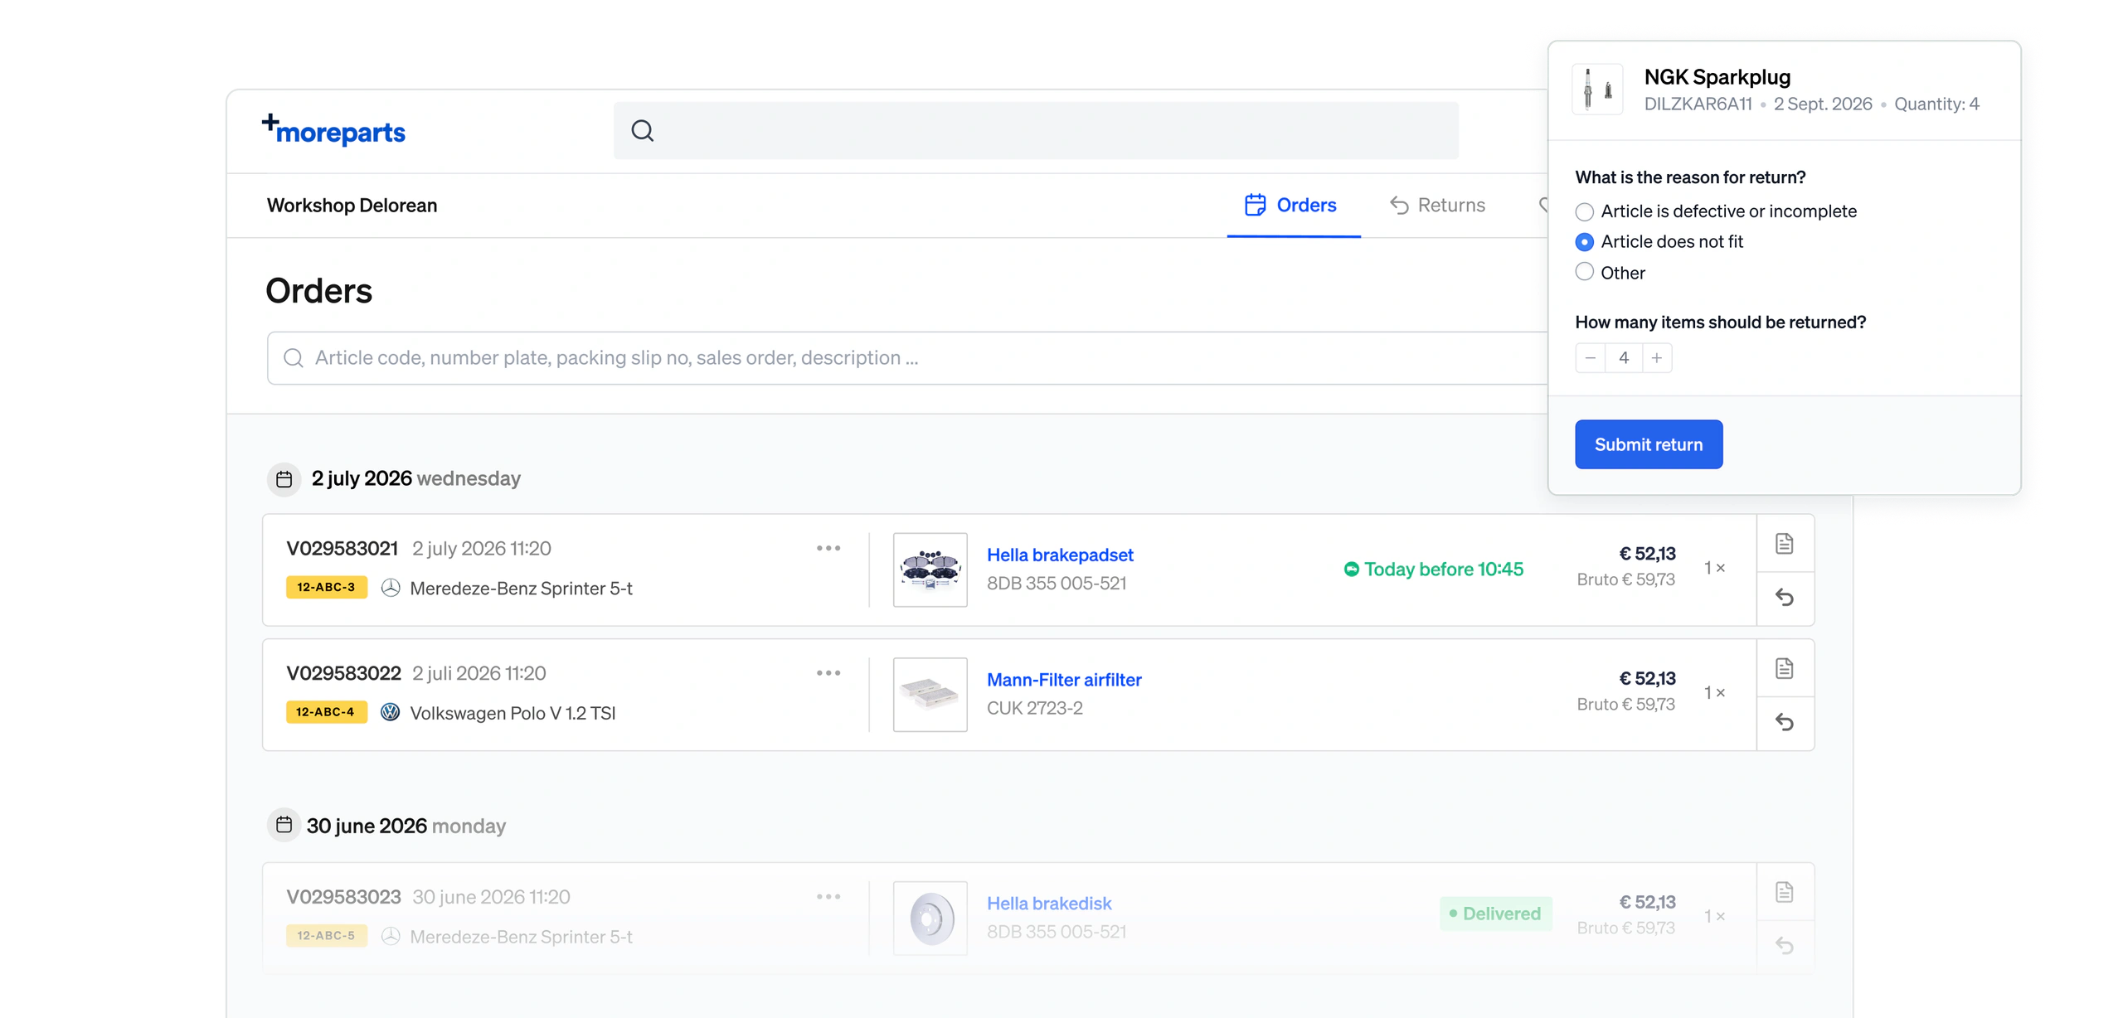The height and width of the screenshot is (1018, 2123).
Task: Click the return quantity field showing 4
Action: pyautogui.click(x=1624, y=358)
